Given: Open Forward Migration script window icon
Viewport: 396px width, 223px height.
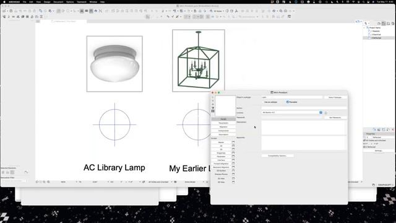Looking at the screenshot, I should tap(233, 164).
